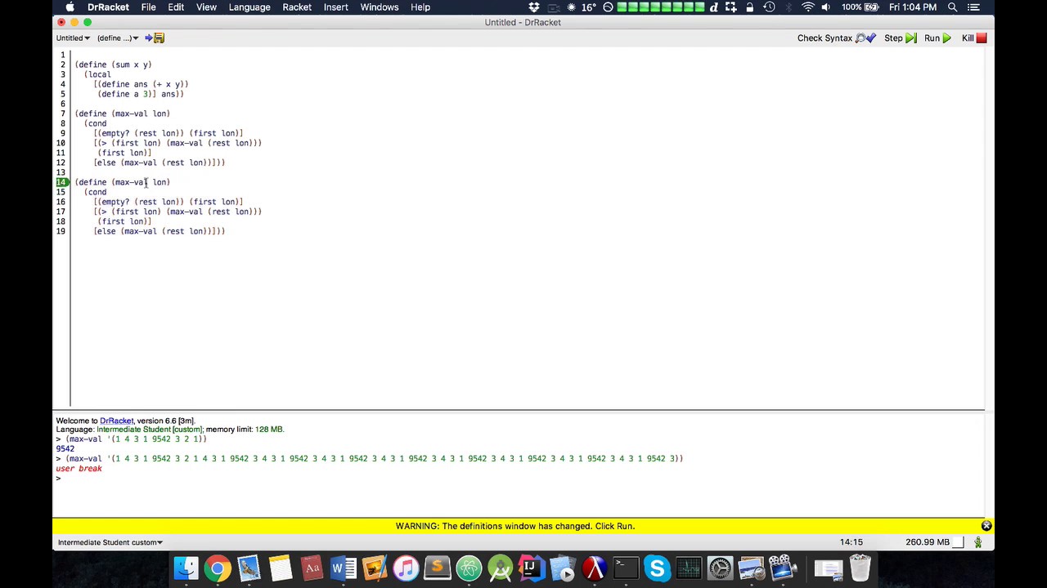Click the Run button with green arrow
Image resolution: width=1047 pixels, height=588 pixels.
click(937, 38)
